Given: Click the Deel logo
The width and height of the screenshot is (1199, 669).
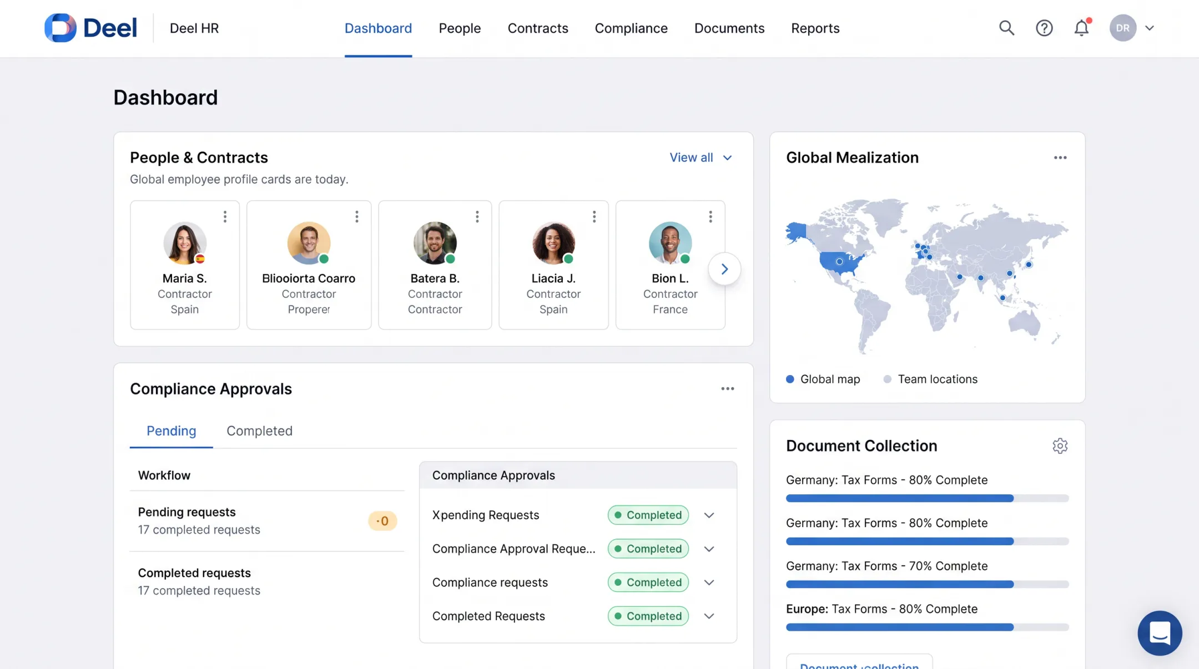Looking at the screenshot, I should click(90, 28).
